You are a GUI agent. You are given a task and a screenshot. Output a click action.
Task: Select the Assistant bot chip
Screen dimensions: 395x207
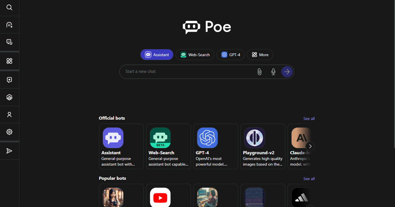point(157,55)
